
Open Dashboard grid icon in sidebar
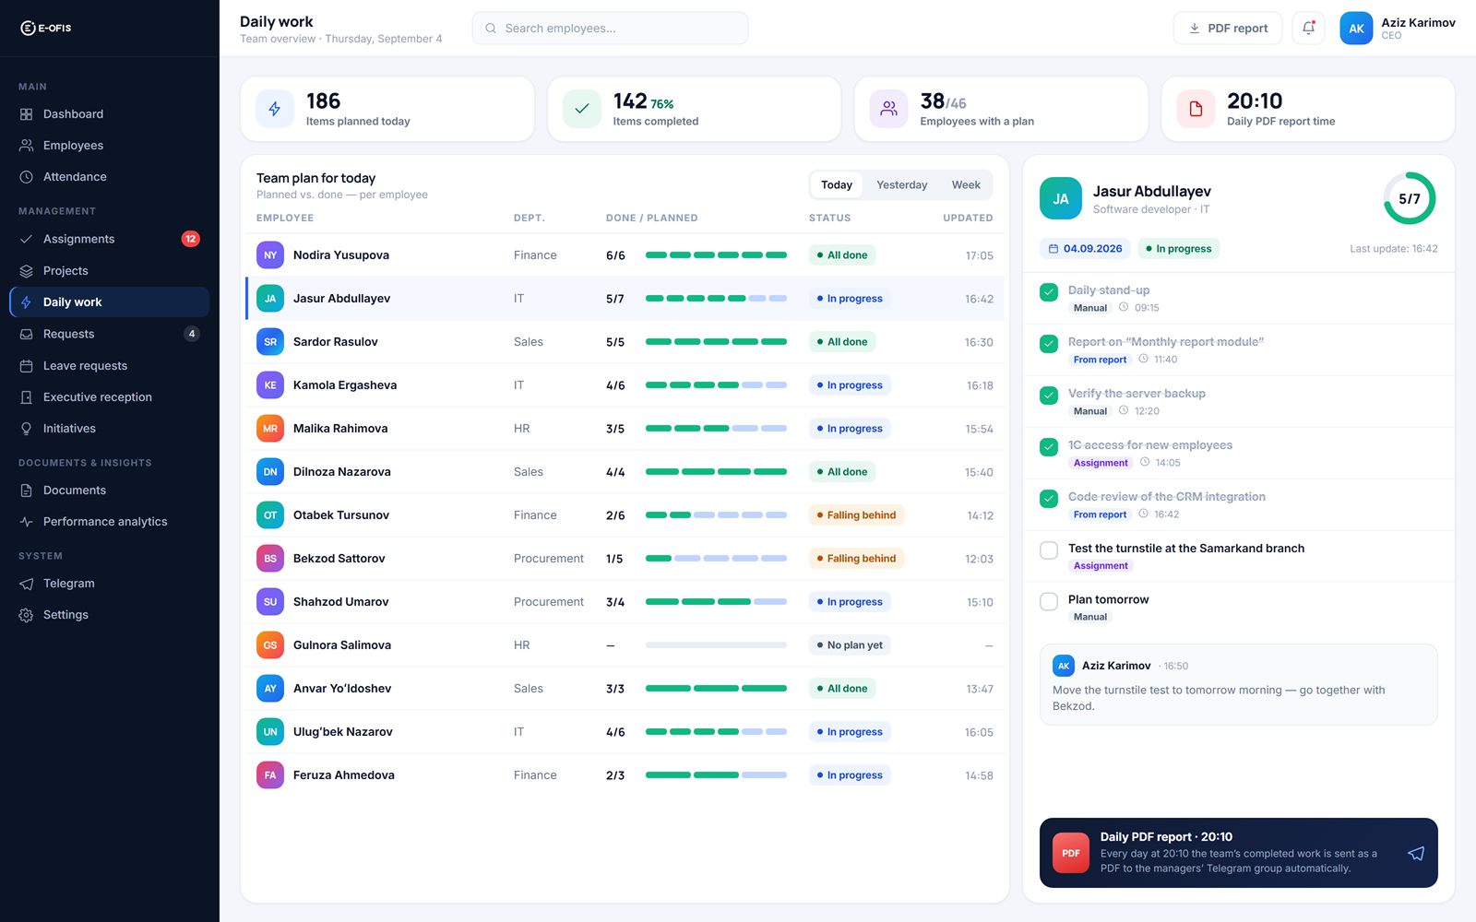click(26, 114)
